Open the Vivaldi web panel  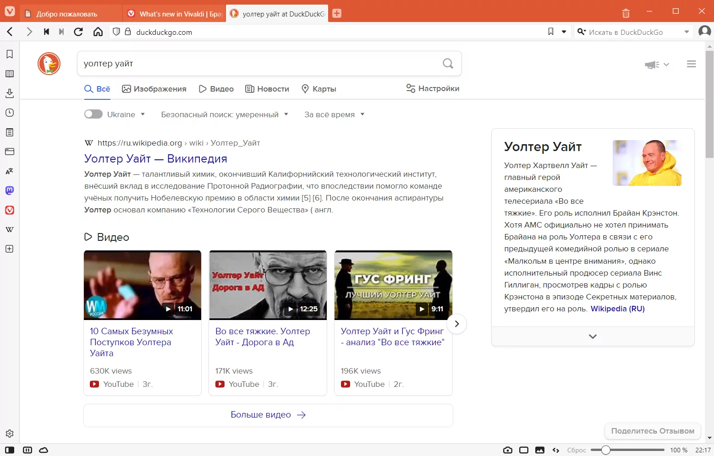[x=10, y=210]
